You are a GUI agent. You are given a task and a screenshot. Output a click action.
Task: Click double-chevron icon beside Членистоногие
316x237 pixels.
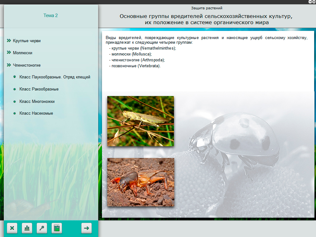[x=9, y=65]
